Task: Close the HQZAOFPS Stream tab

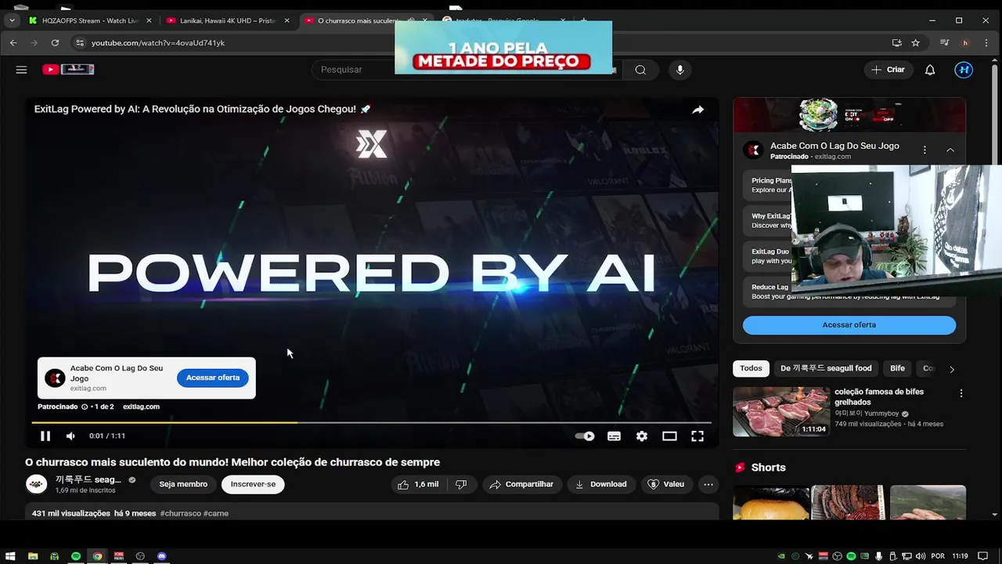Action: click(149, 20)
